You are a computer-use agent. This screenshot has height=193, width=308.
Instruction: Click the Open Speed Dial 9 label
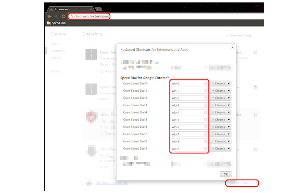[x=135, y=149]
